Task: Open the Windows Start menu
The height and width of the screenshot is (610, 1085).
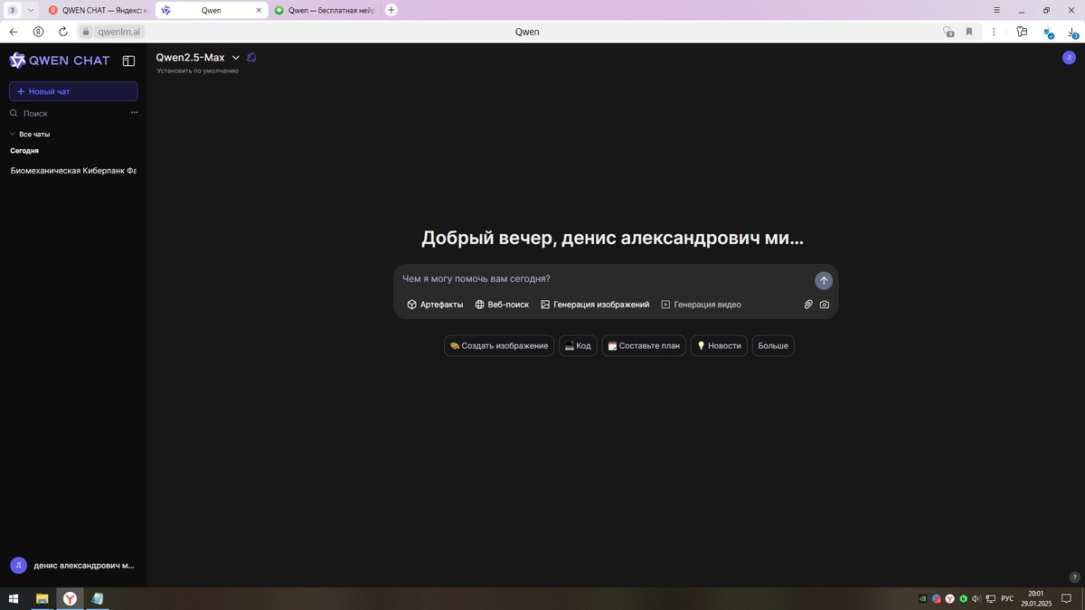Action: tap(14, 599)
